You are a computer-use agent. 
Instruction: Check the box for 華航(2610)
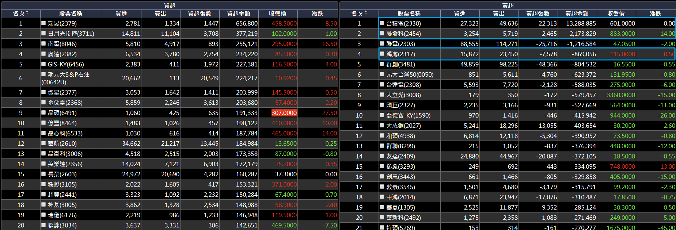[43, 143]
